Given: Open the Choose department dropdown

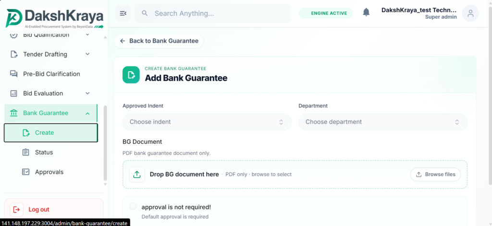Looking at the screenshot, I should [383, 122].
